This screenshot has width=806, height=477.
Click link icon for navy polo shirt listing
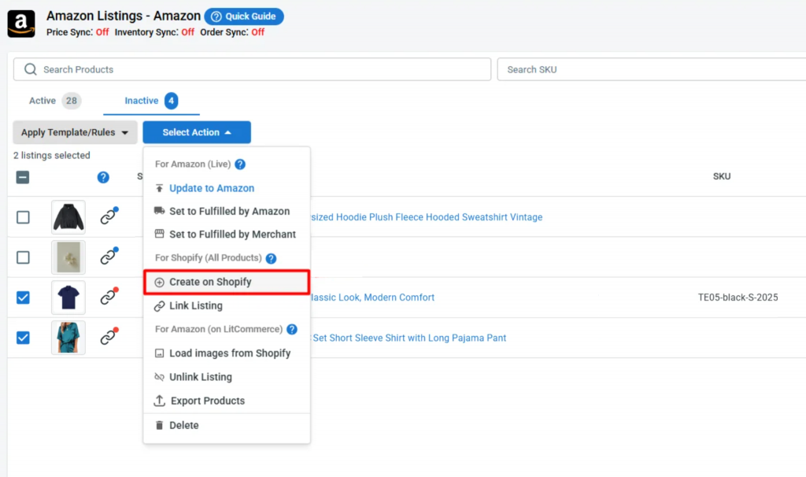pyautogui.click(x=109, y=297)
